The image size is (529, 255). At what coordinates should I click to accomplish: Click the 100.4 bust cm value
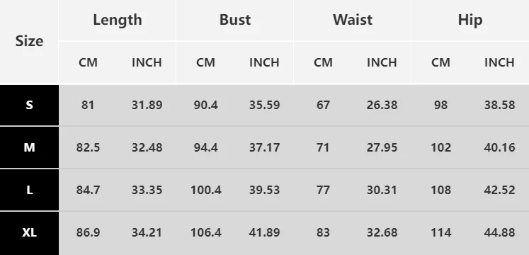(206, 190)
